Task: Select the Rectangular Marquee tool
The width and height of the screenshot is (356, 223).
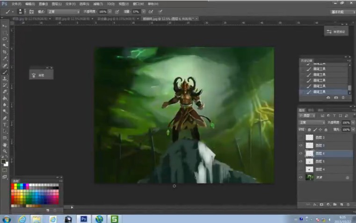Action: [x=5, y=33]
